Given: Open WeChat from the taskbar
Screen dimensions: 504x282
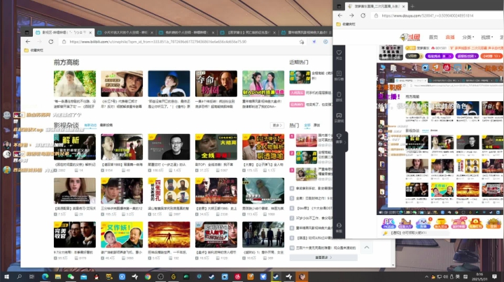Looking at the screenshot, I should [x=71, y=276].
